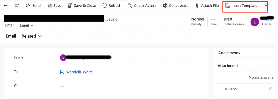The width and height of the screenshot is (278, 99).
Task: Attach a file with paperclip icon
Action: coord(197,6)
